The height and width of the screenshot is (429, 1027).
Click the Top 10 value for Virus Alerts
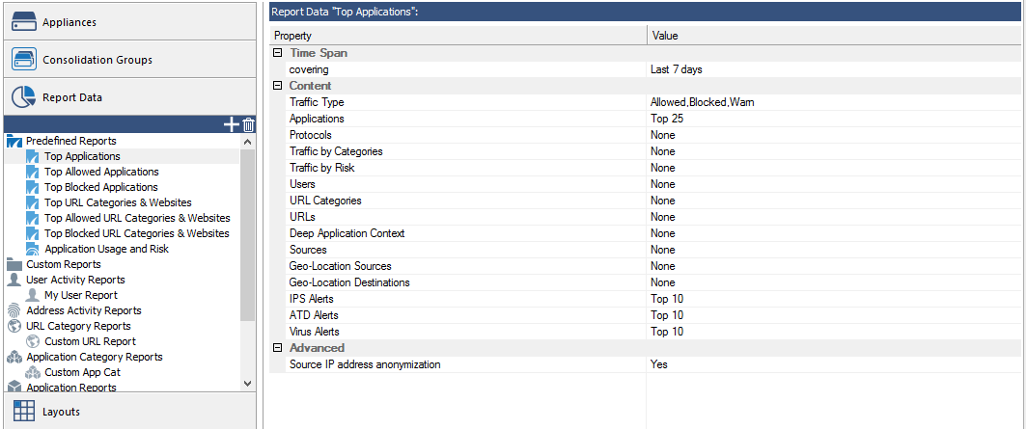click(667, 332)
